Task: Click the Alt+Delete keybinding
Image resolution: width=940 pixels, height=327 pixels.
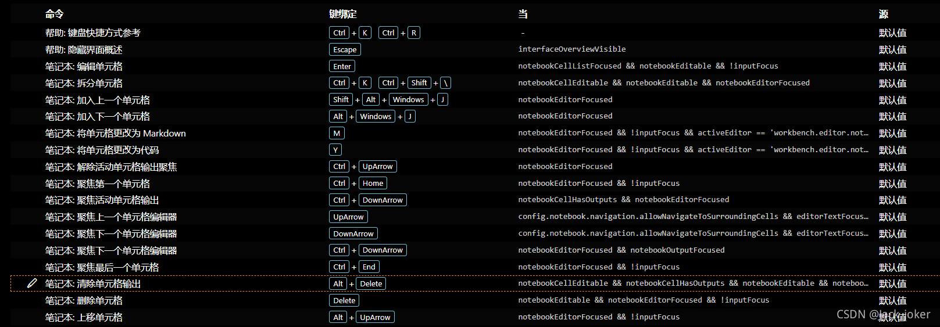Action: point(358,284)
